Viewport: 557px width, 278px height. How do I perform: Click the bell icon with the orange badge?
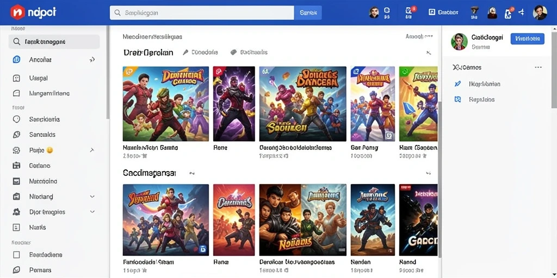coord(509,12)
